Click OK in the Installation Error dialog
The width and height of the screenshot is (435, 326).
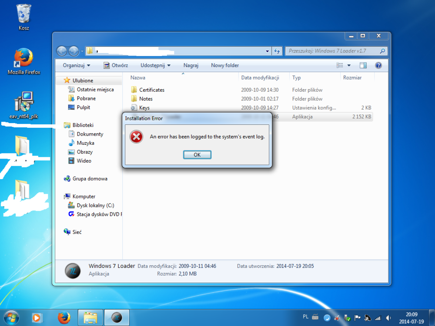coord(197,155)
